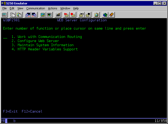Viewport: 168px width, 124px height.
Task: Maximize the 5250 Emulator window
Action: tap(159, 3)
